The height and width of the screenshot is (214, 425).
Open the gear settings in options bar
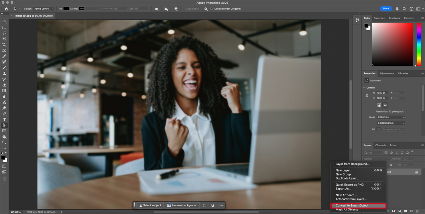(x=206, y=9)
